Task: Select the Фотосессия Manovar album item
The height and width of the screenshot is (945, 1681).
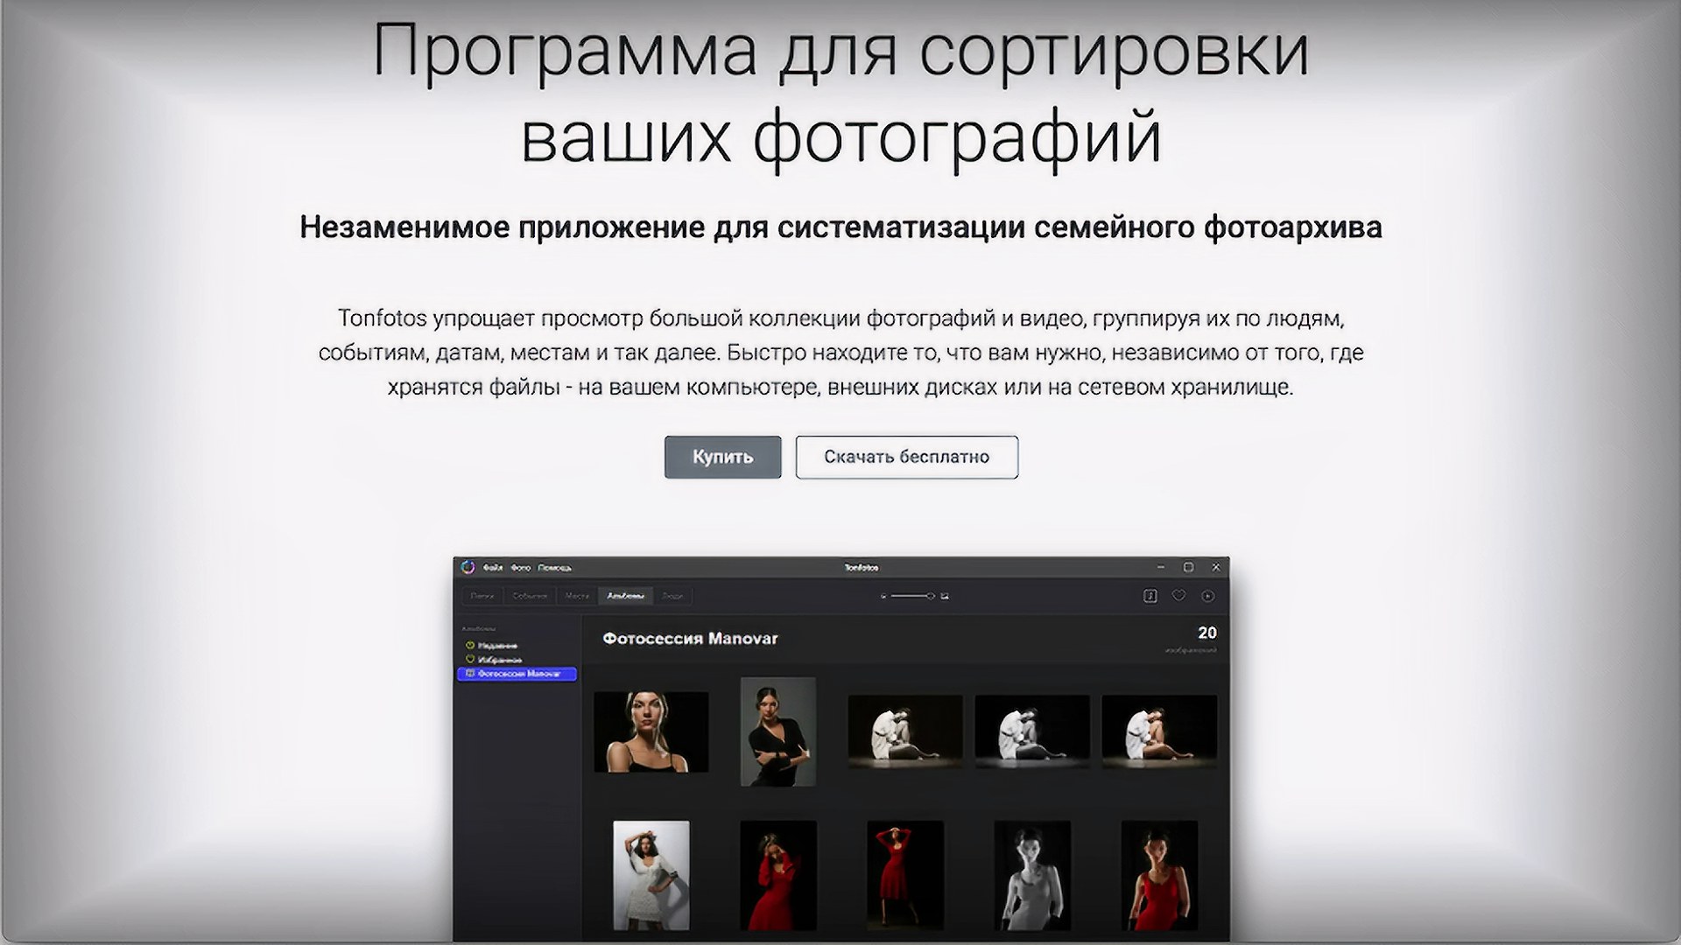Action: click(518, 674)
